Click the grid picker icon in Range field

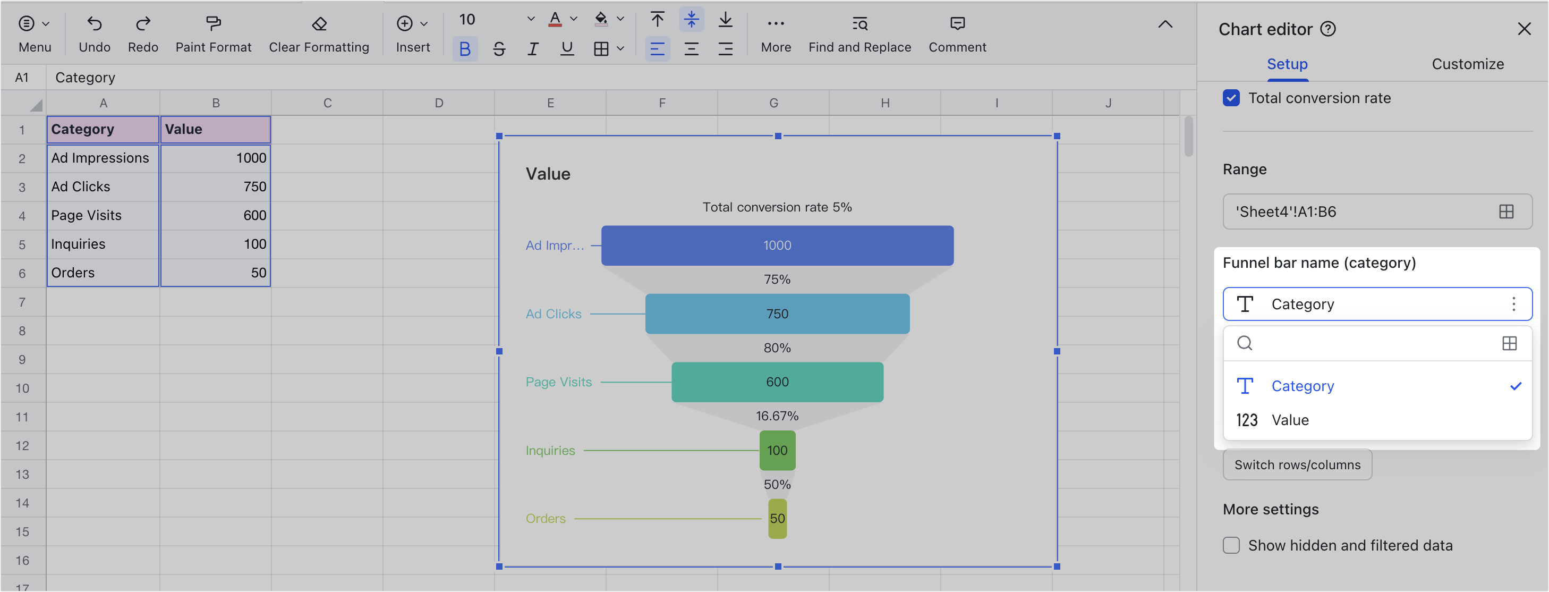coord(1505,212)
